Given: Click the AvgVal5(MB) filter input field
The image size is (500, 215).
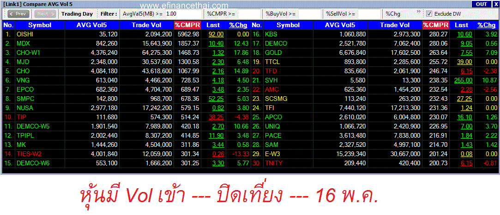Looking at the screenshot, I should coord(183,14).
